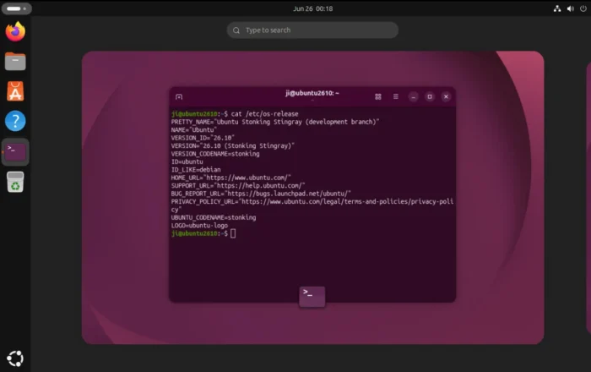Click the text VERSION_ID="26.10"

[x=203, y=138]
